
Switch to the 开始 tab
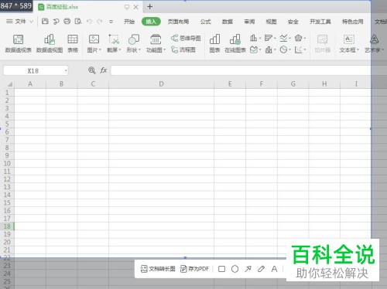coord(129,22)
